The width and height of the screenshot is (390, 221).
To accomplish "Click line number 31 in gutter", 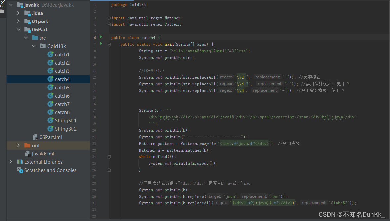I will coord(94,203).
